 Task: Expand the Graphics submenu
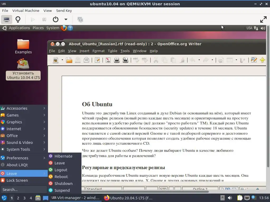(x=23, y=122)
